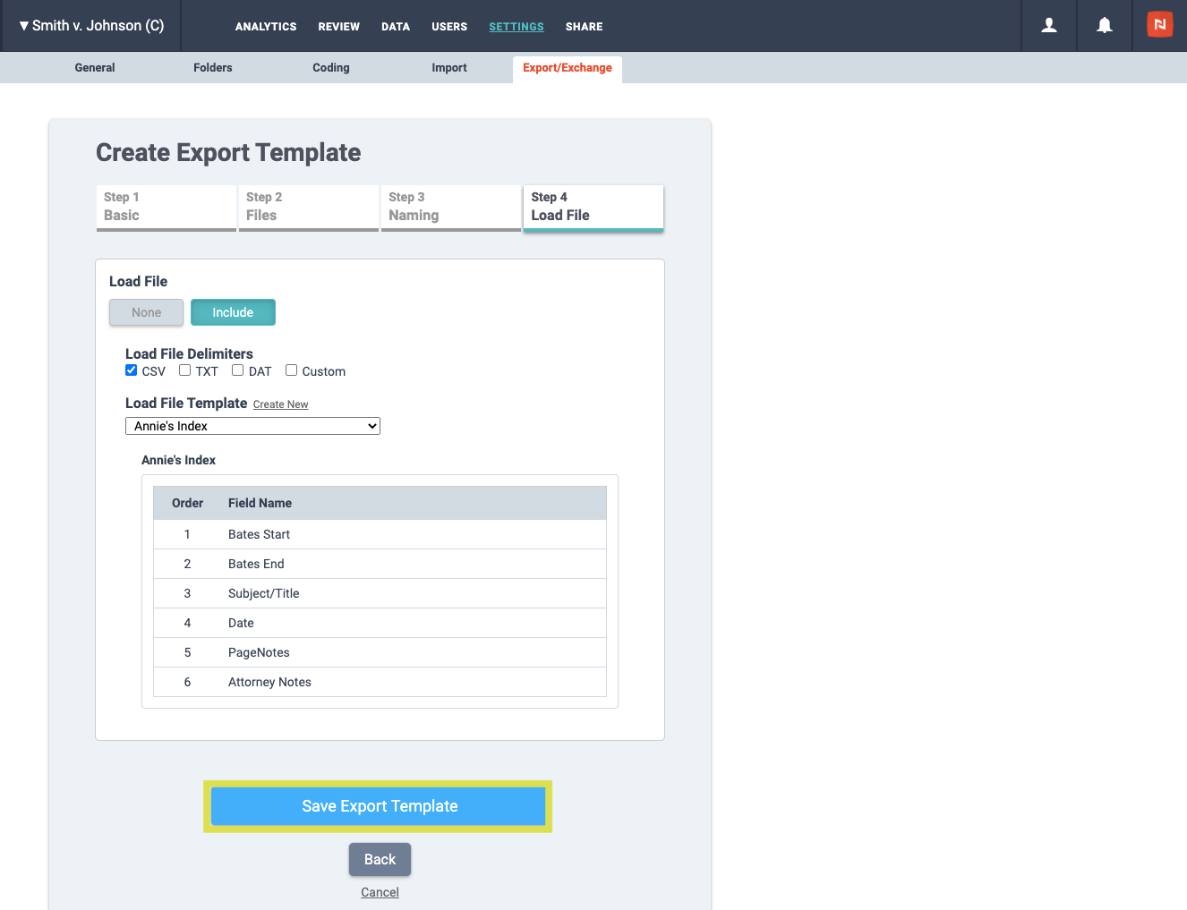Click the PageNotes field row

[x=380, y=652]
